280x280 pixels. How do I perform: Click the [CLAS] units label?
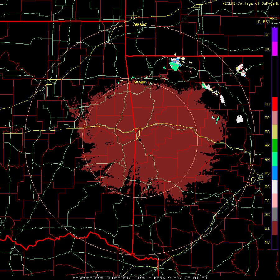[263, 22]
